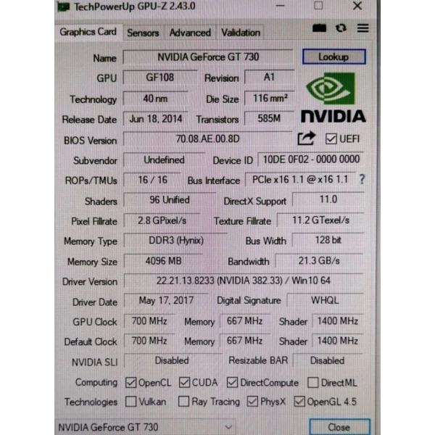Toggle the DirectCompute checkbox
Screen dimensions: 435x435
pos(232,382)
